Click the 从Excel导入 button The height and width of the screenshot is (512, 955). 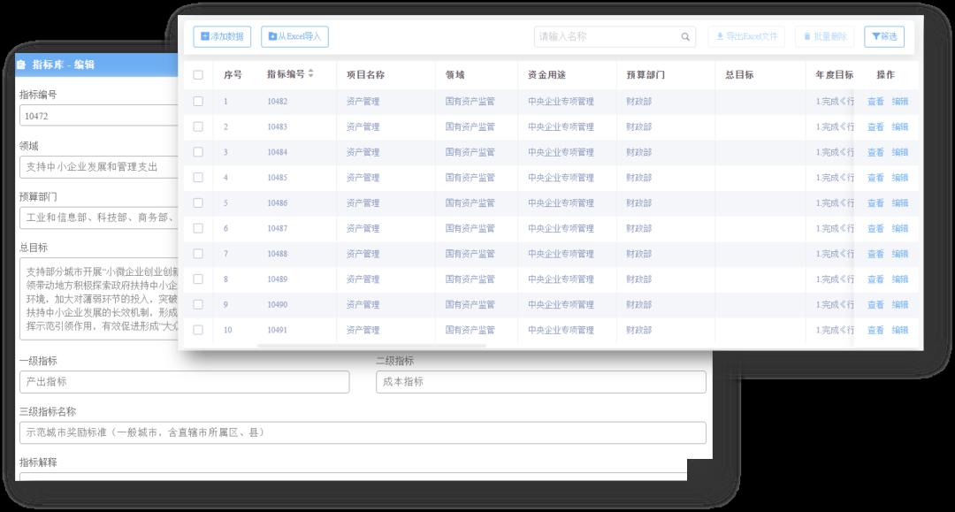pos(294,36)
